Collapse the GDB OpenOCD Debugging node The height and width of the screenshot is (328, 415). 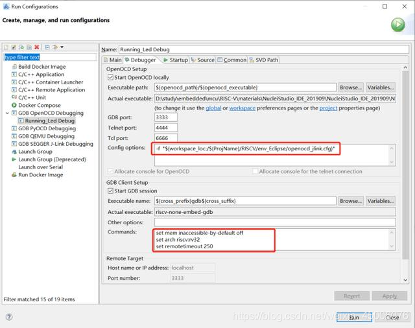[x=7, y=113]
